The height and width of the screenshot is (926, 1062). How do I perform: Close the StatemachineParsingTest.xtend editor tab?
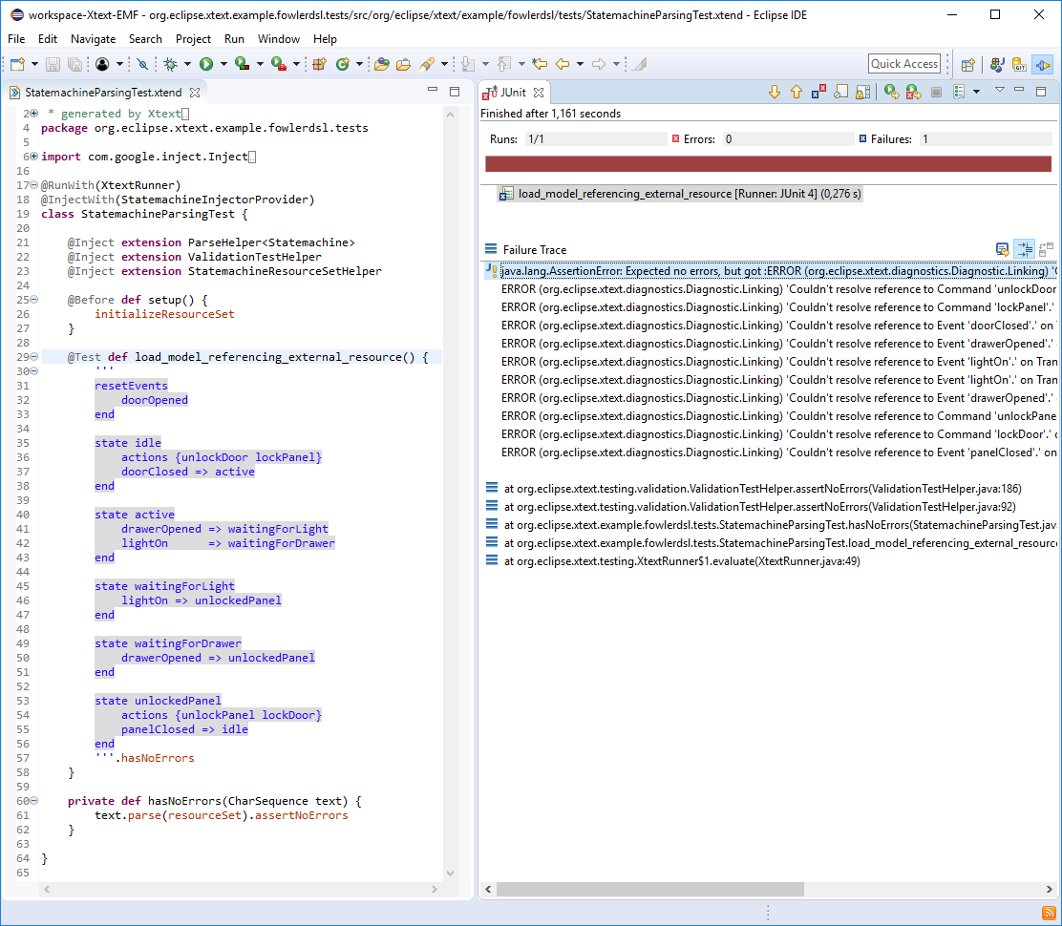(195, 92)
